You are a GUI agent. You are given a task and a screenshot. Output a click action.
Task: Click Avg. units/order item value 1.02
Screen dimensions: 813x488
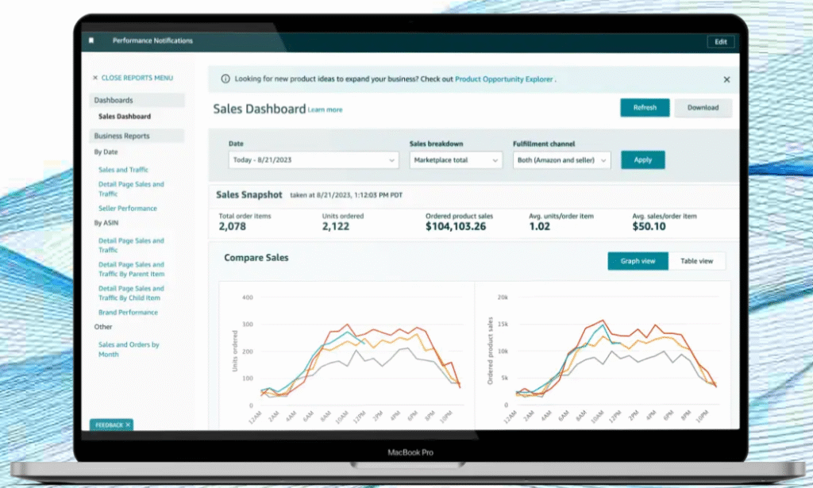click(x=539, y=226)
